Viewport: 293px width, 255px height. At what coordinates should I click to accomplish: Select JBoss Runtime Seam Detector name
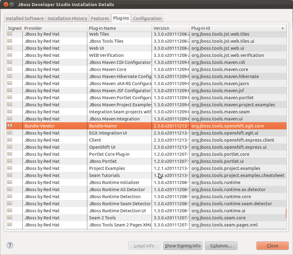120,204
